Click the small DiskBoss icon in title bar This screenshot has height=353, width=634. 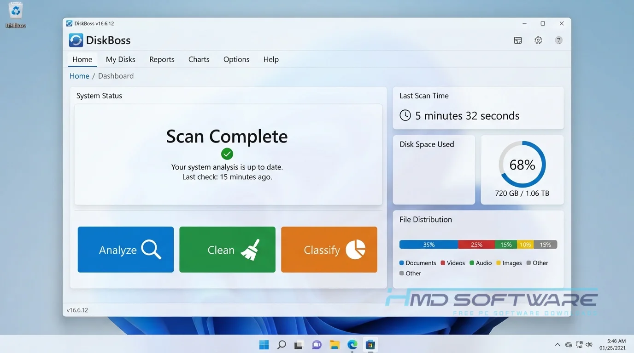tap(69, 23)
